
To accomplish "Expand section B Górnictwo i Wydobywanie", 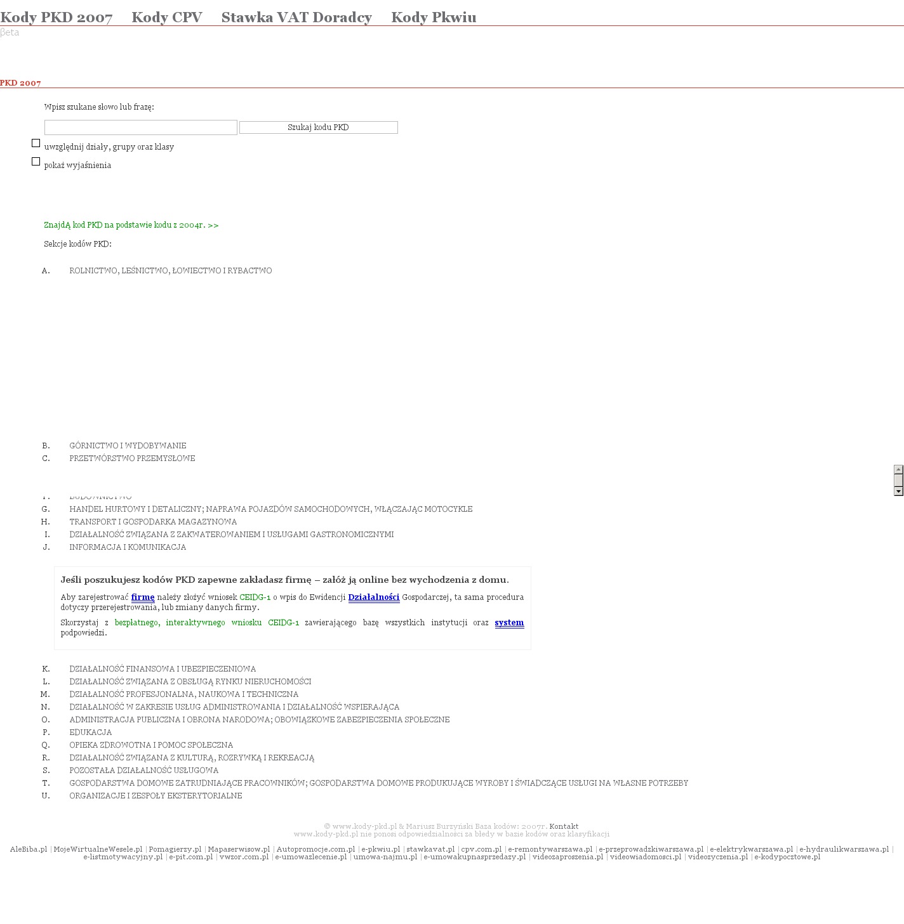I will pyautogui.click(x=128, y=446).
